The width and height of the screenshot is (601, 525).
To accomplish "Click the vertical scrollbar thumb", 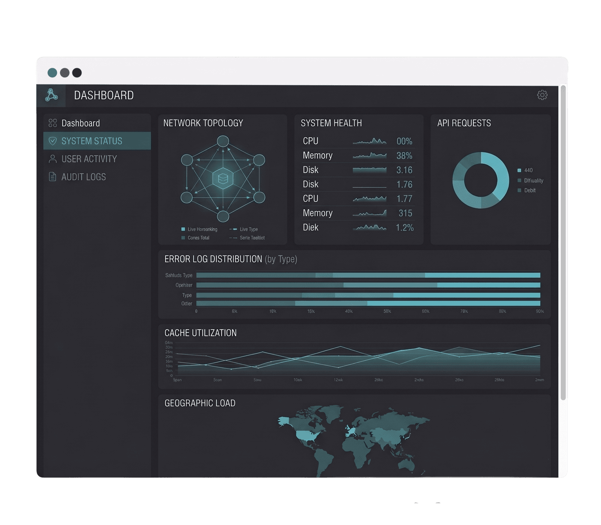I will (563, 243).
